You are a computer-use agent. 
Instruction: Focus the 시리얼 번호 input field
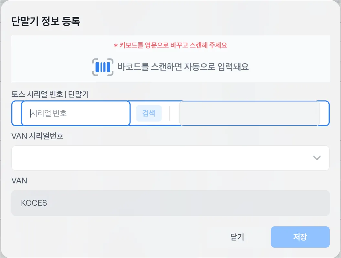[76, 113]
